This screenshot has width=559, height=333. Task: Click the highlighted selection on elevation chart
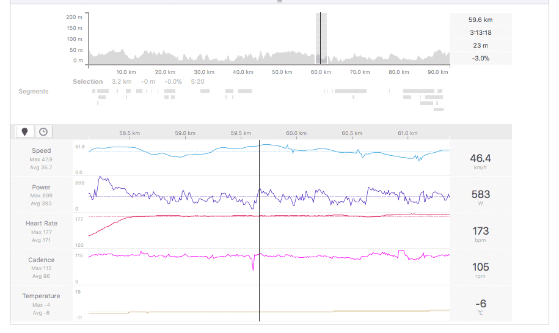pos(321,38)
